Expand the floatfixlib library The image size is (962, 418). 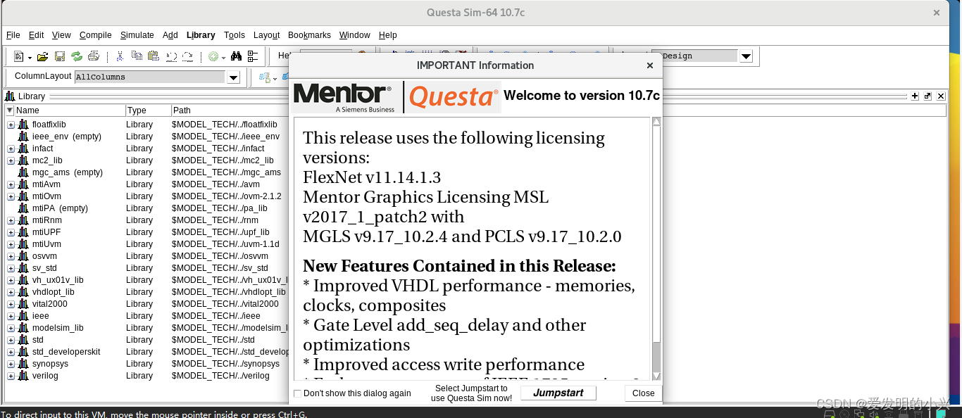11,125
